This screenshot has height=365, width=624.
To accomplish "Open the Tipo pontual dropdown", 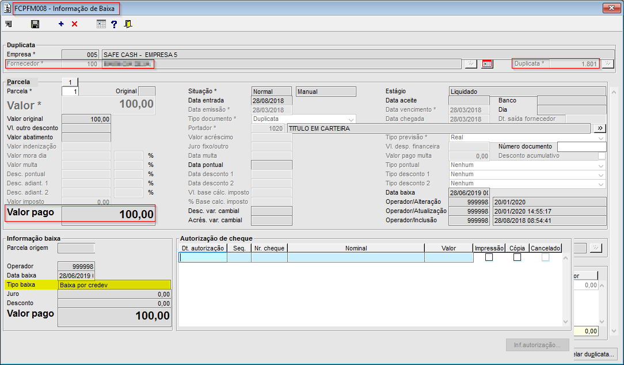I will point(601,165).
